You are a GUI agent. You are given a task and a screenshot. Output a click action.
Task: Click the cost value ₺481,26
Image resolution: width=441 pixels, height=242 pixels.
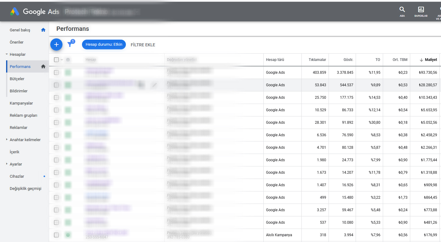[430, 222]
